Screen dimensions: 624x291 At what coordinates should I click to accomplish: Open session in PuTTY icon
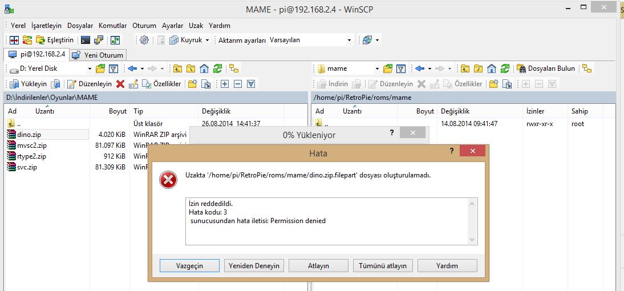(98, 40)
